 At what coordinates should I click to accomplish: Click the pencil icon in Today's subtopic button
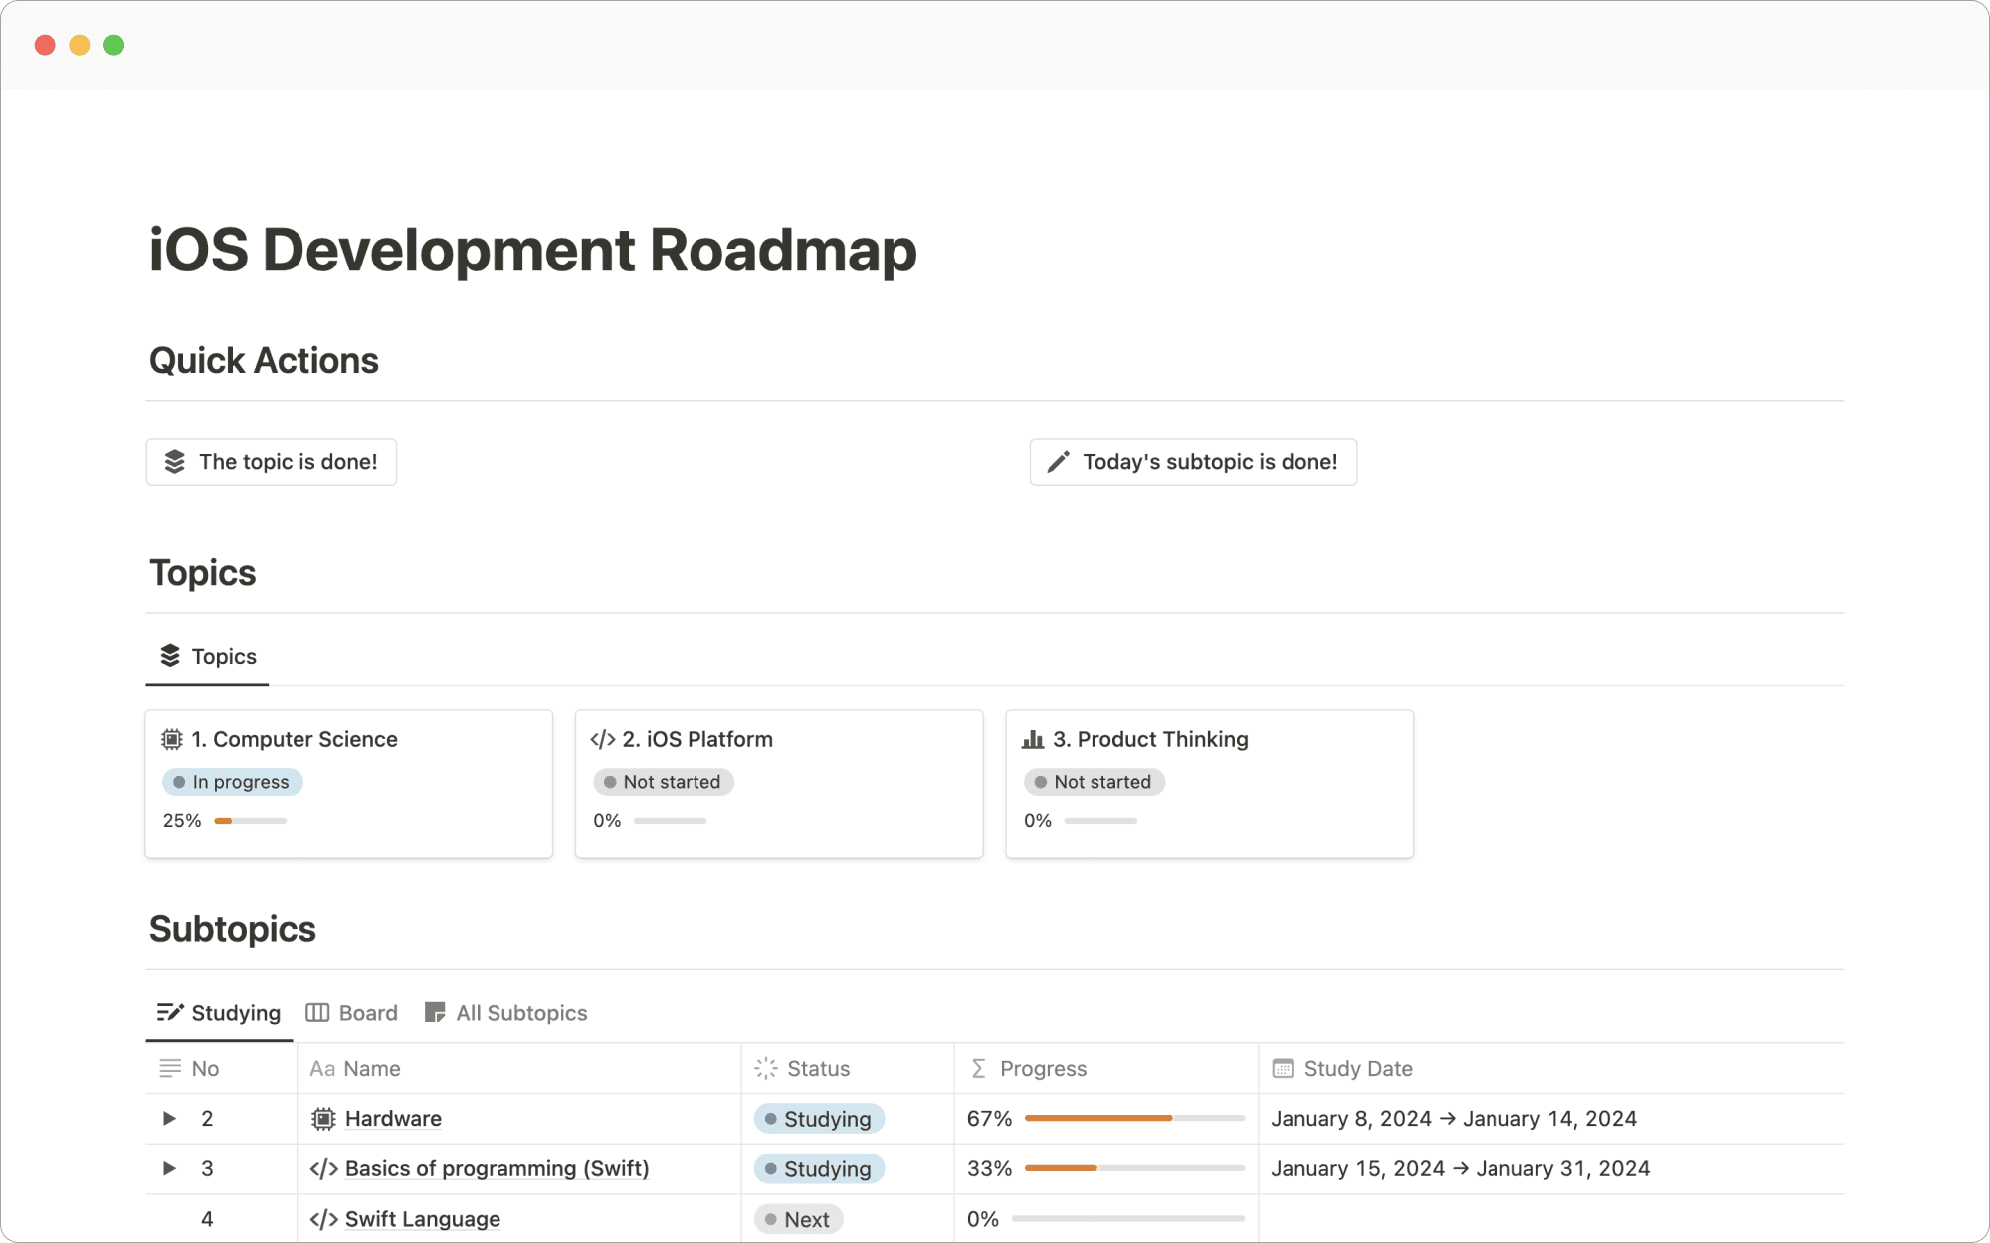(1058, 461)
